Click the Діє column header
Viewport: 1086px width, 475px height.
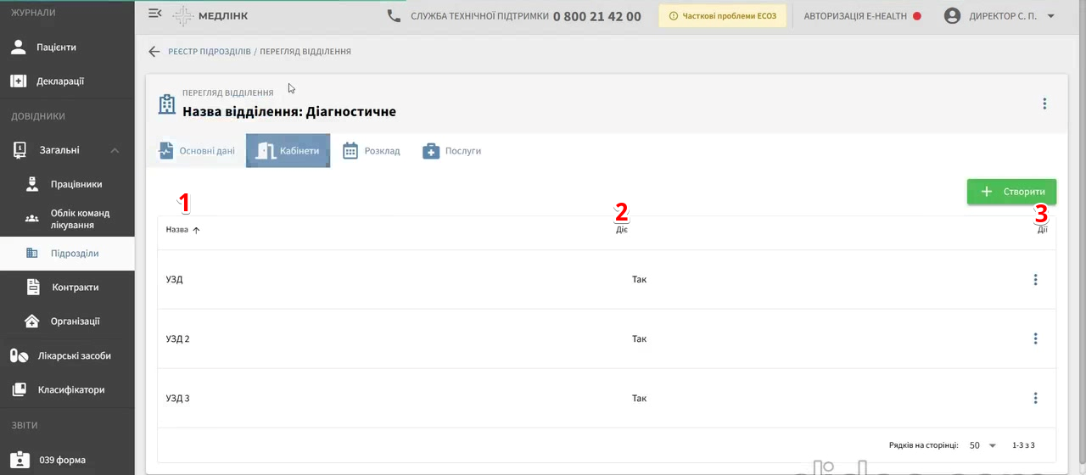click(x=622, y=230)
